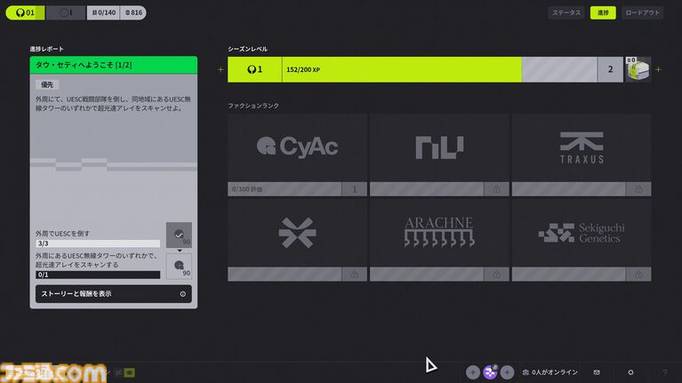Expand season level with left plus

click(x=221, y=69)
